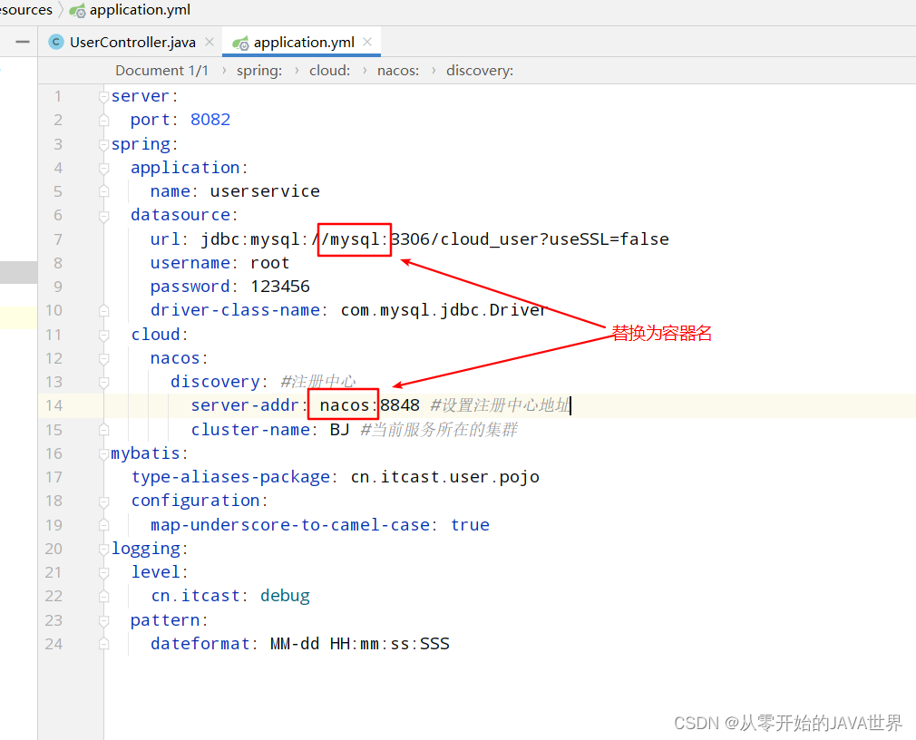The width and height of the screenshot is (916, 740).
Task: Click the server-addr key
Action: point(245,405)
